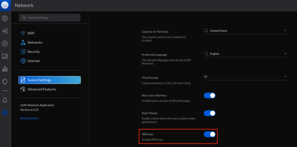This screenshot has height=147, width=297.
Task: Focus the Search Settings field
Action: pos(50,18)
